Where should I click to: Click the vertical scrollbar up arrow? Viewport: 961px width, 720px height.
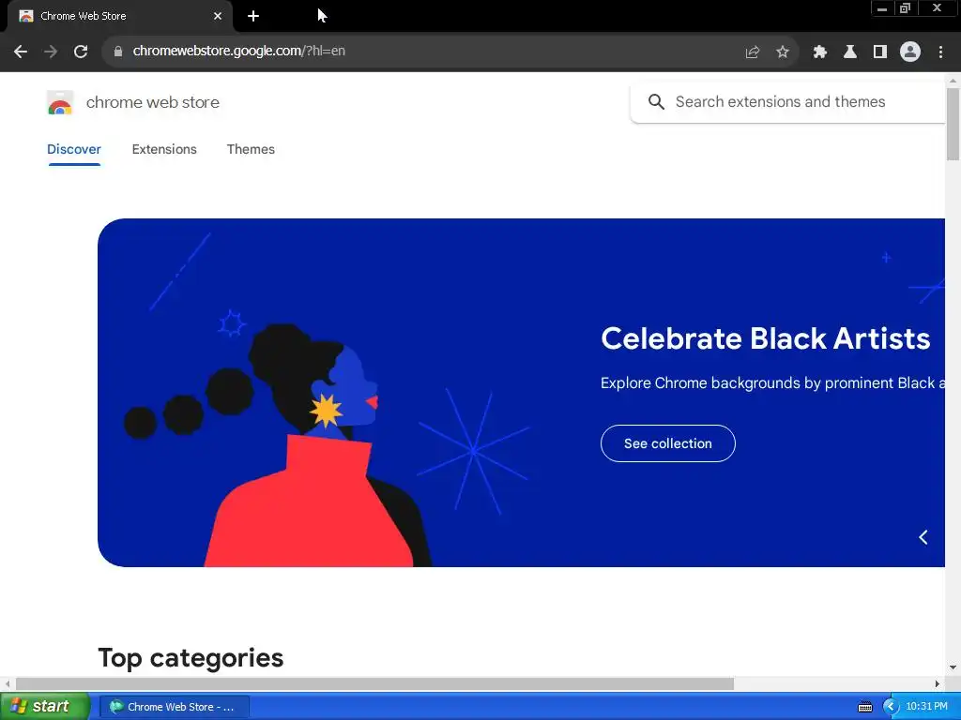pyautogui.click(x=953, y=81)
